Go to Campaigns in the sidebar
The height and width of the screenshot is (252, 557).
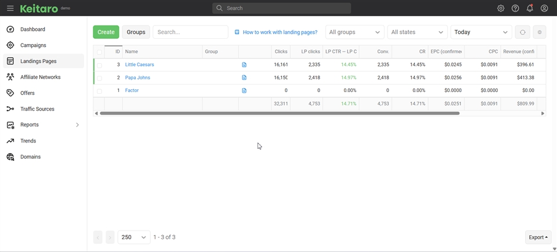(x=33, y=45)
